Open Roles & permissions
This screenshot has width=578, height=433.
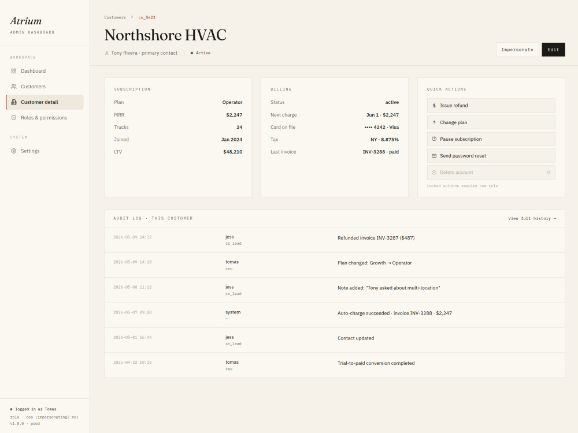click(45, 117)
